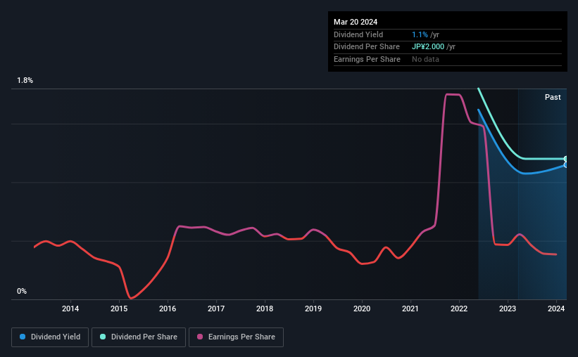Click the 2022 x-axis label
The width and height of the screenshot is (578, 357).
coord(459,309)
